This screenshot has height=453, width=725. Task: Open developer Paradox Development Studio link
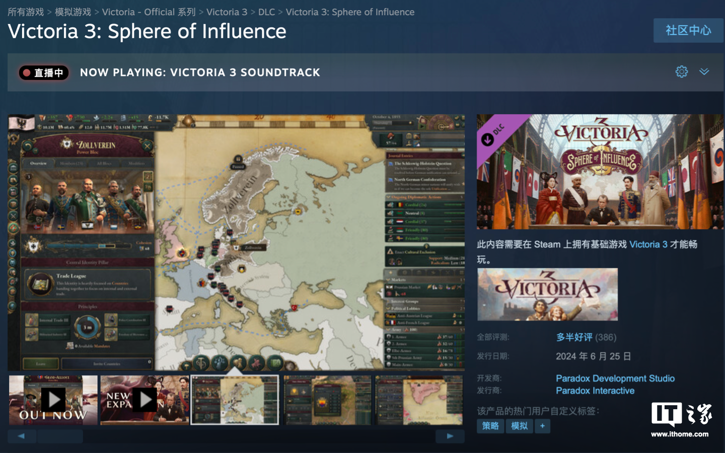pyautogui.click(x=615, y=379)
